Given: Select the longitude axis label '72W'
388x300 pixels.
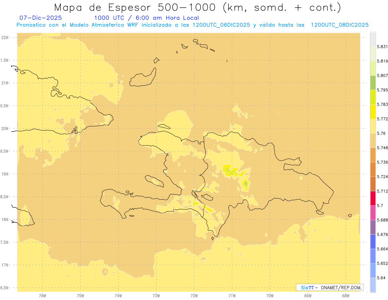Looking at the screenshot, I should 194,295.
